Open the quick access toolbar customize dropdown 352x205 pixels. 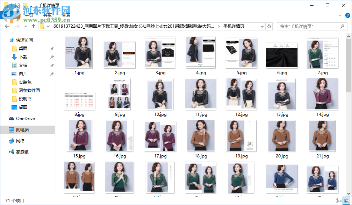[32, 5]
